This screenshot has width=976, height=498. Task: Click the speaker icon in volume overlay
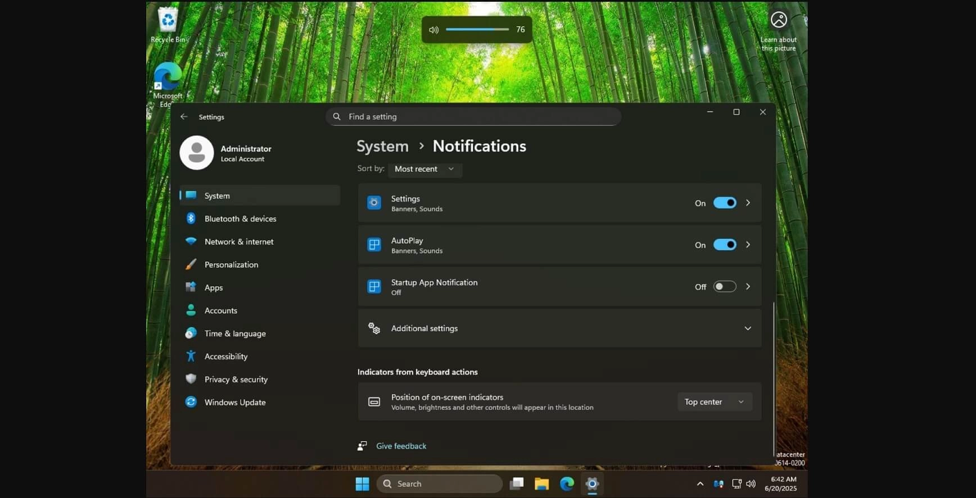point(433,30)
